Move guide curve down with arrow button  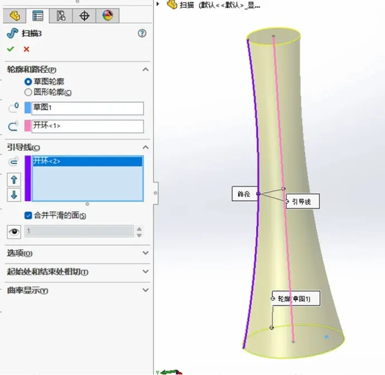pyautogui.click(x=14, y=194)
